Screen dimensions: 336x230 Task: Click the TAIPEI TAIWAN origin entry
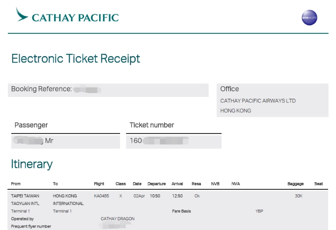pyautogui.click(x=25, y=196)
